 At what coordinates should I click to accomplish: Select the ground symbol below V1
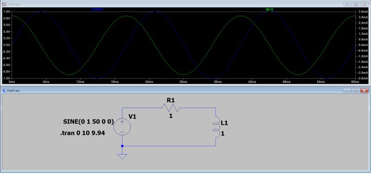(x=122, y=156)
